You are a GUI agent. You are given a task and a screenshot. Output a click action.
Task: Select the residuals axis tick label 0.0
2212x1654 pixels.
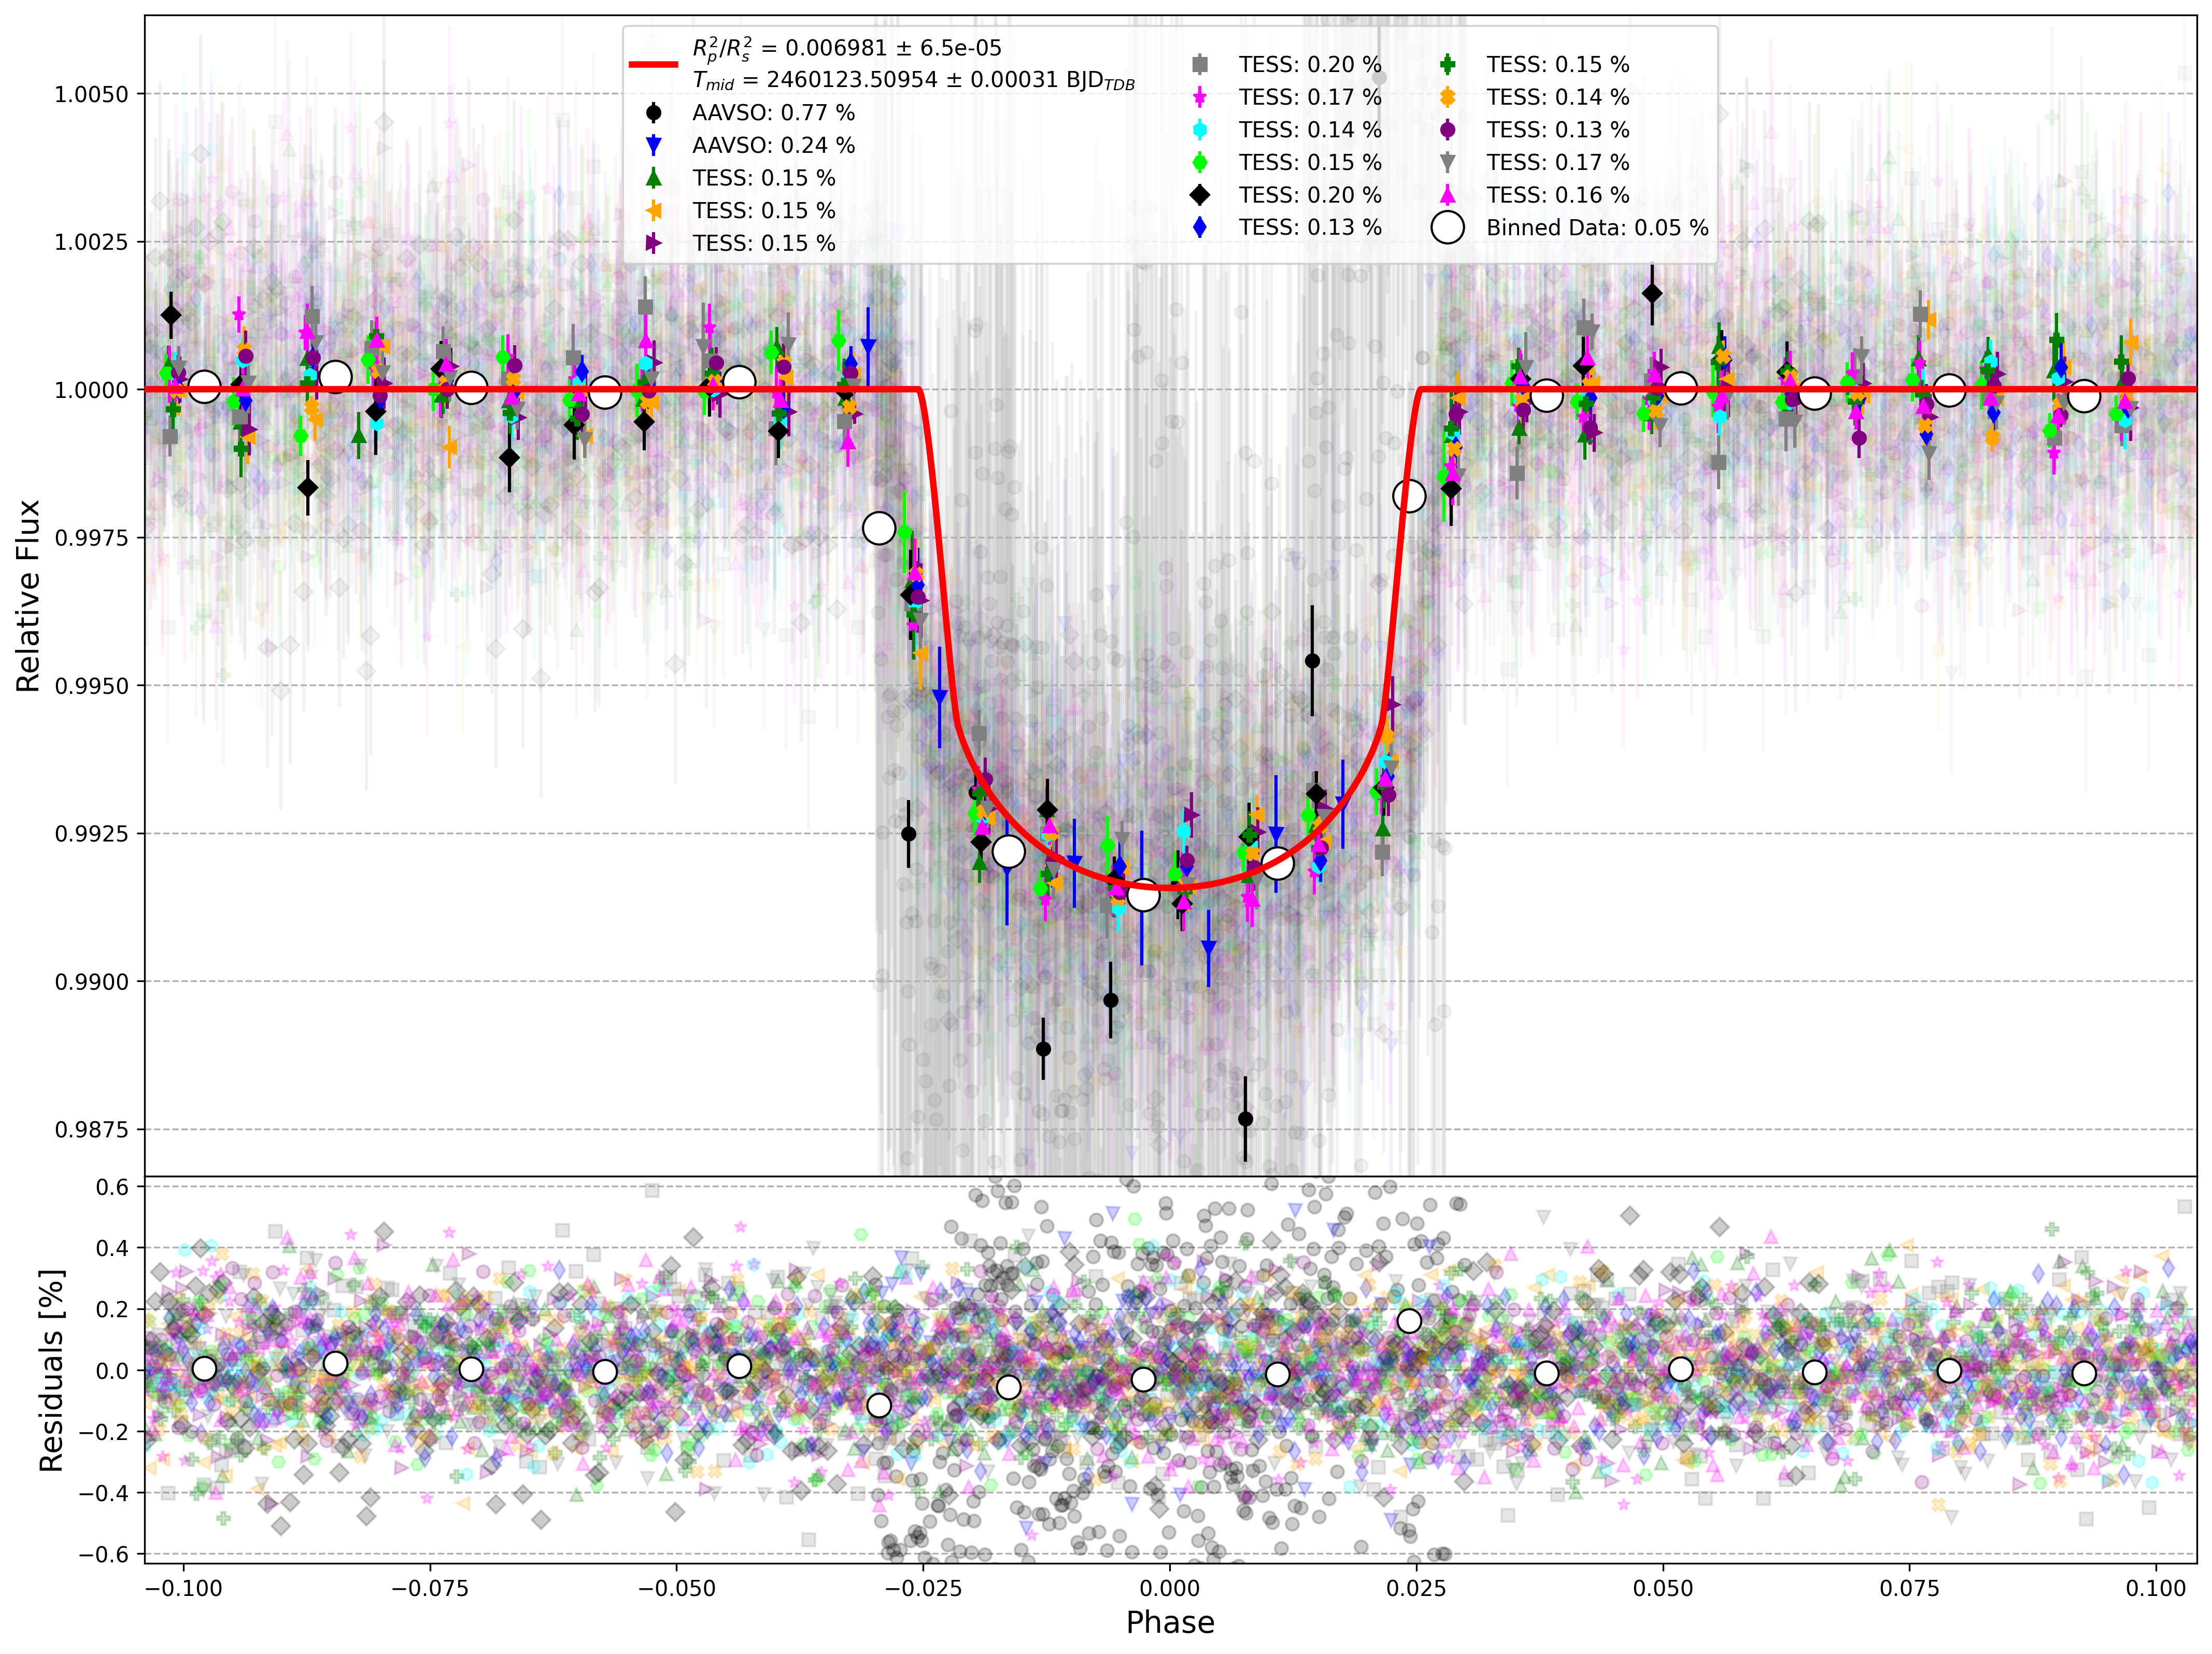[x=112, y=1372]
